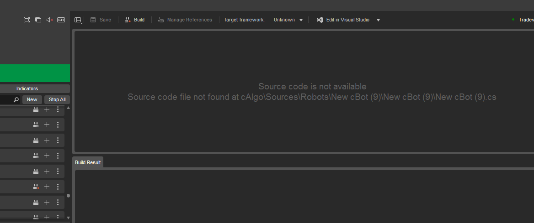
Task: Click the search magnifier icon
Action: coord(16,99)
